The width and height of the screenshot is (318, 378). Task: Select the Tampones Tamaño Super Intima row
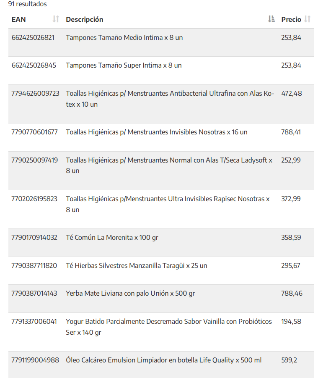124,66
